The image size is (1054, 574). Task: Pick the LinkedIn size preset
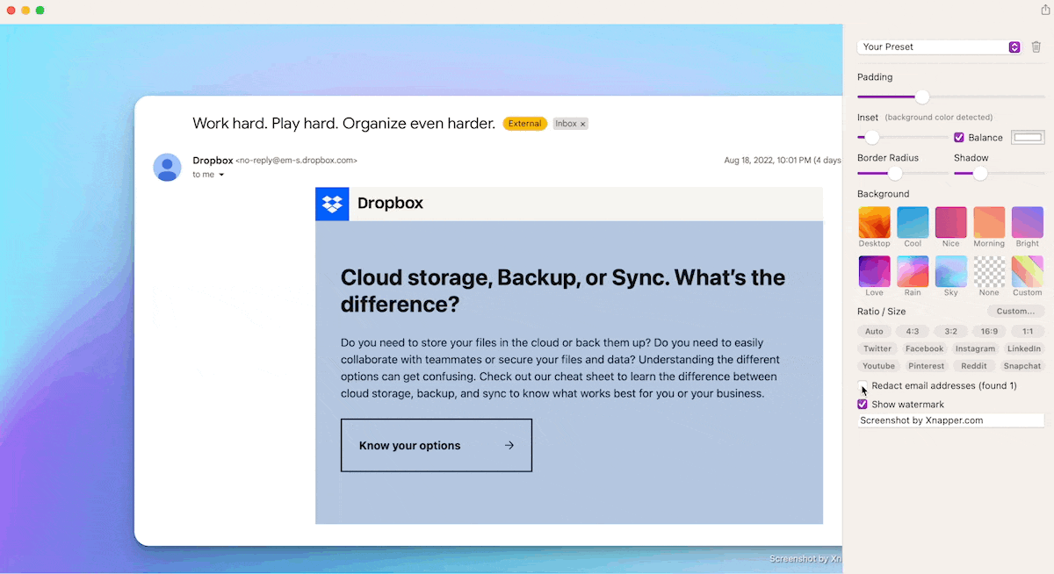click(1023, 348)
